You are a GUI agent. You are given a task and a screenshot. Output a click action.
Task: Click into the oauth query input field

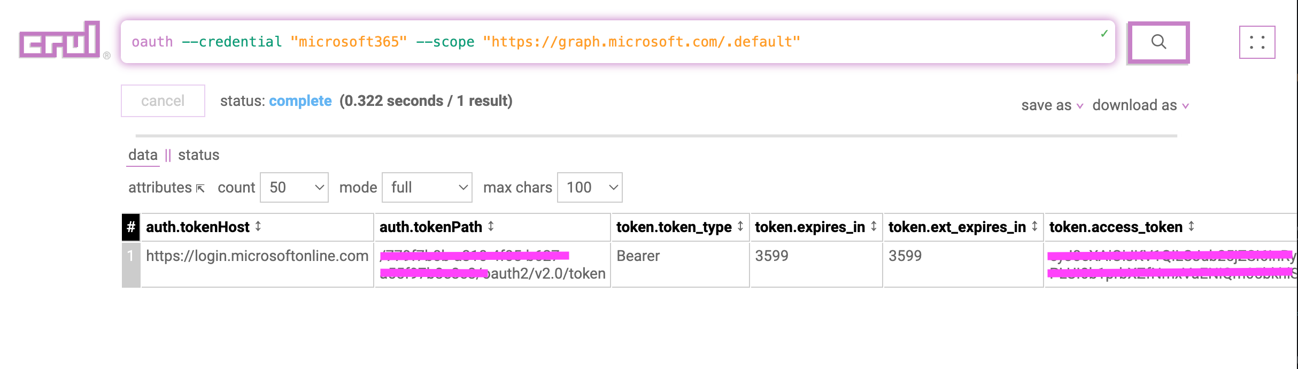coord(615,42)
